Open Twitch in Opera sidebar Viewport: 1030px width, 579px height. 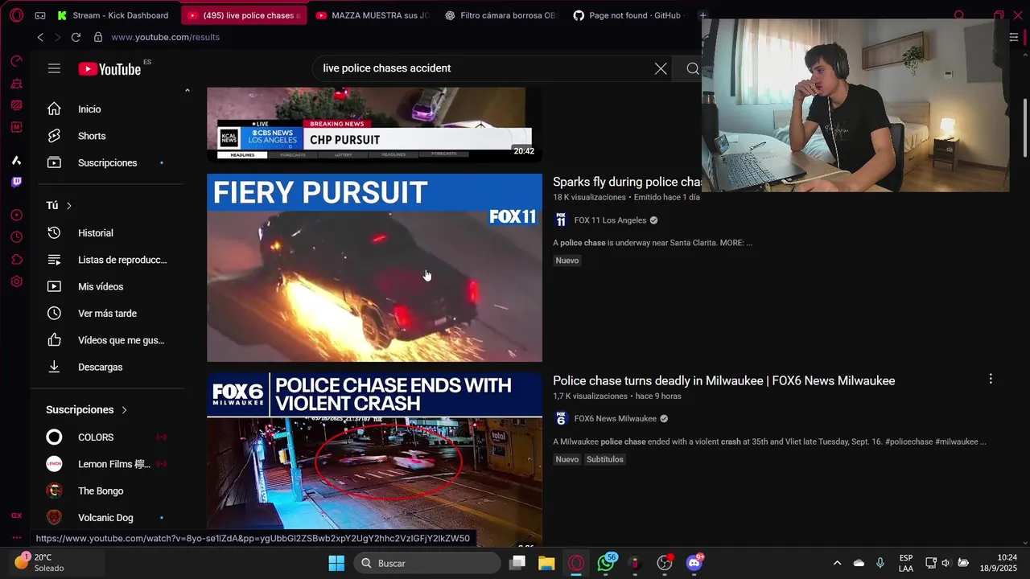point(16,183)
